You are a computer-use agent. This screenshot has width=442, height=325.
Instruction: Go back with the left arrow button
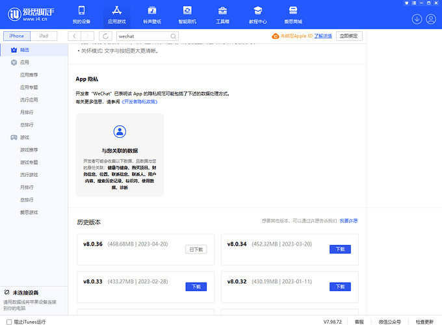click(75, 36)
